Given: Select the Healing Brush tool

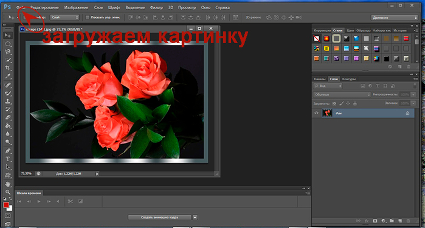Looking at the screenshot, I should point(7,85).
